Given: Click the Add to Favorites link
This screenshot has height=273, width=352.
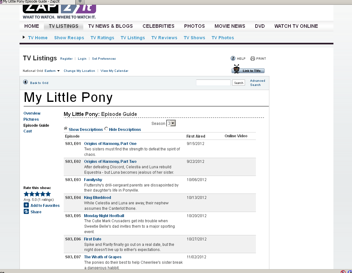Looking at the screenshot, I should pos(45,205).
